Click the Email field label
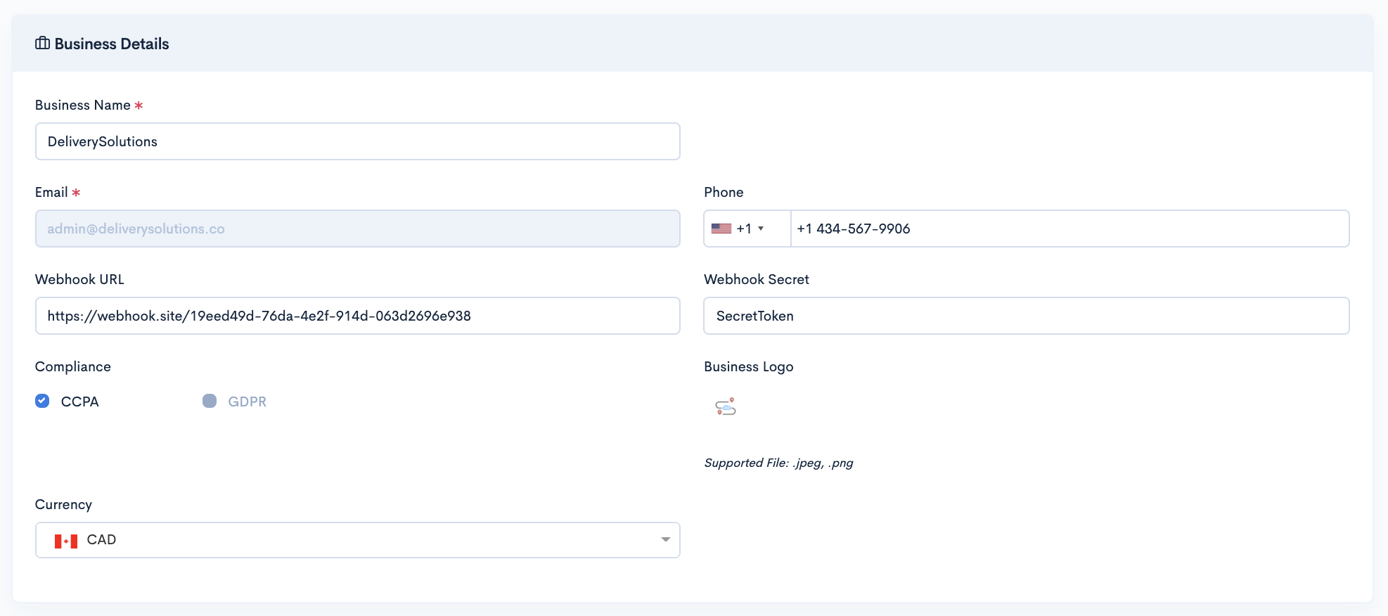1388x616 pixels. tap(51, 192)
